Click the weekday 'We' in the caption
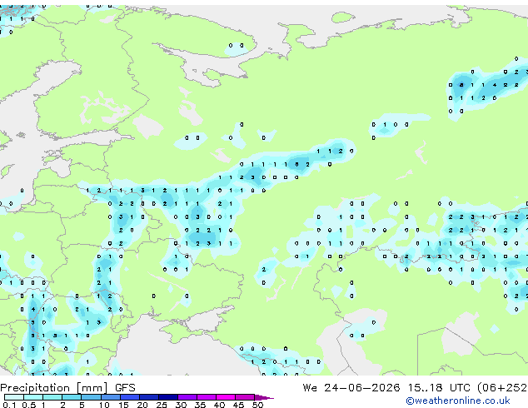Viewport: 528px width, 408px height. (x=310, y=388)
